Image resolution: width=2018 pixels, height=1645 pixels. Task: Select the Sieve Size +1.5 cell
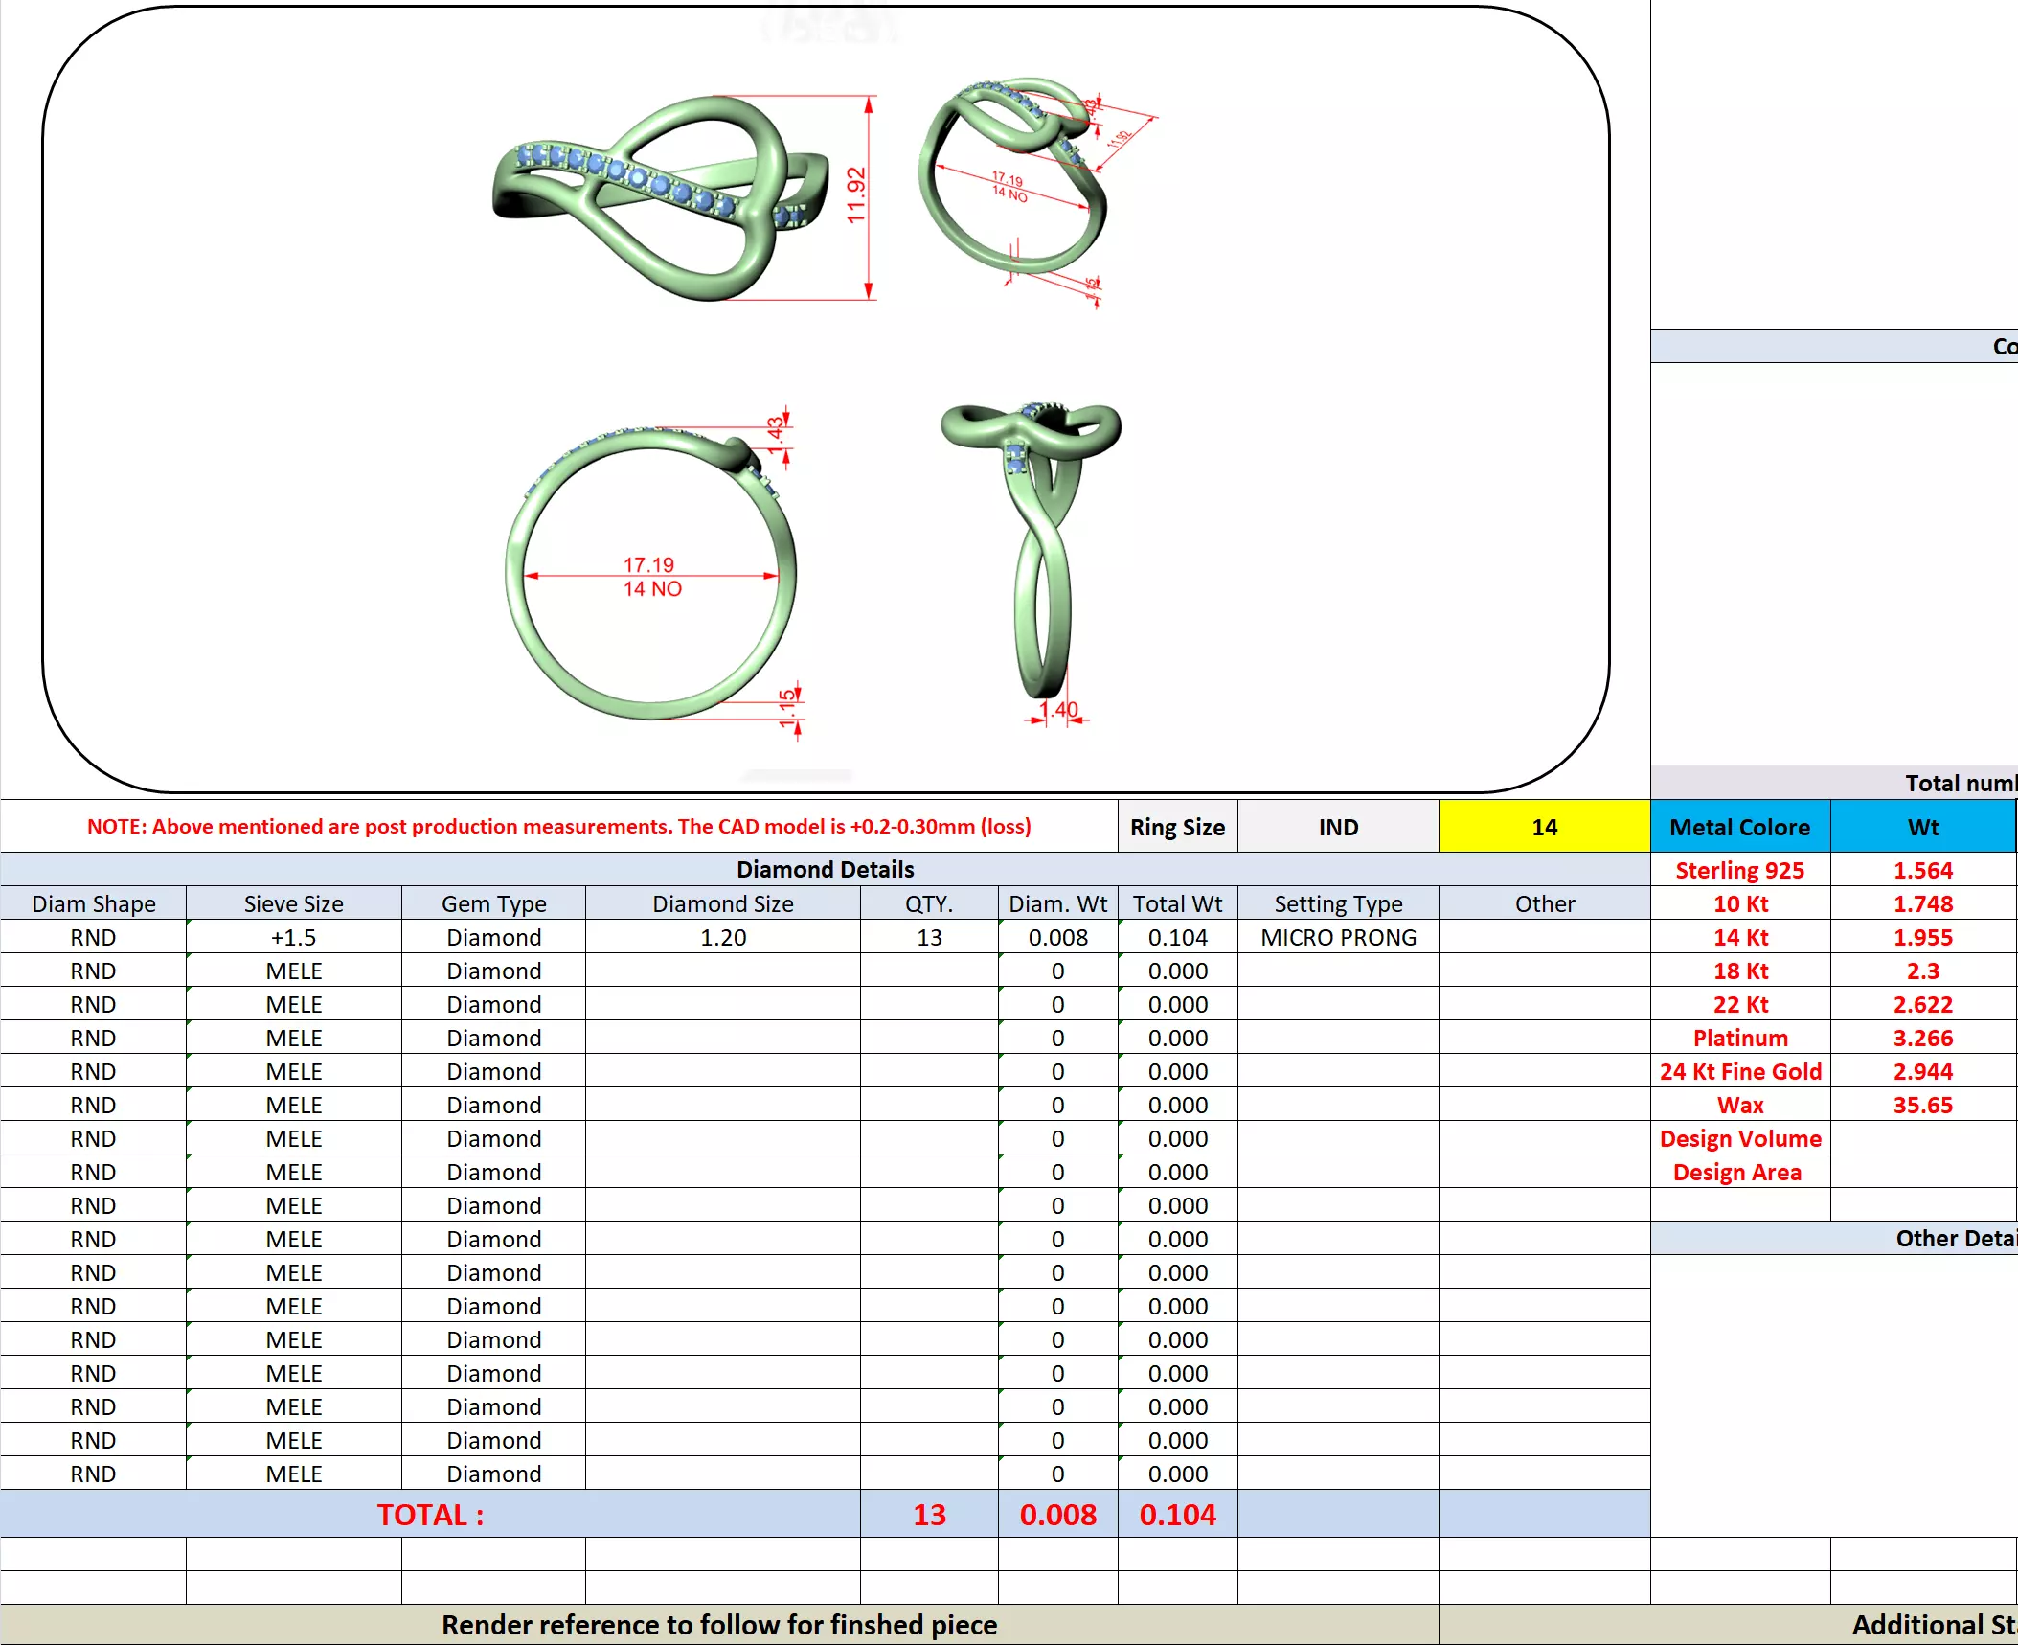[x=293, y=937]
